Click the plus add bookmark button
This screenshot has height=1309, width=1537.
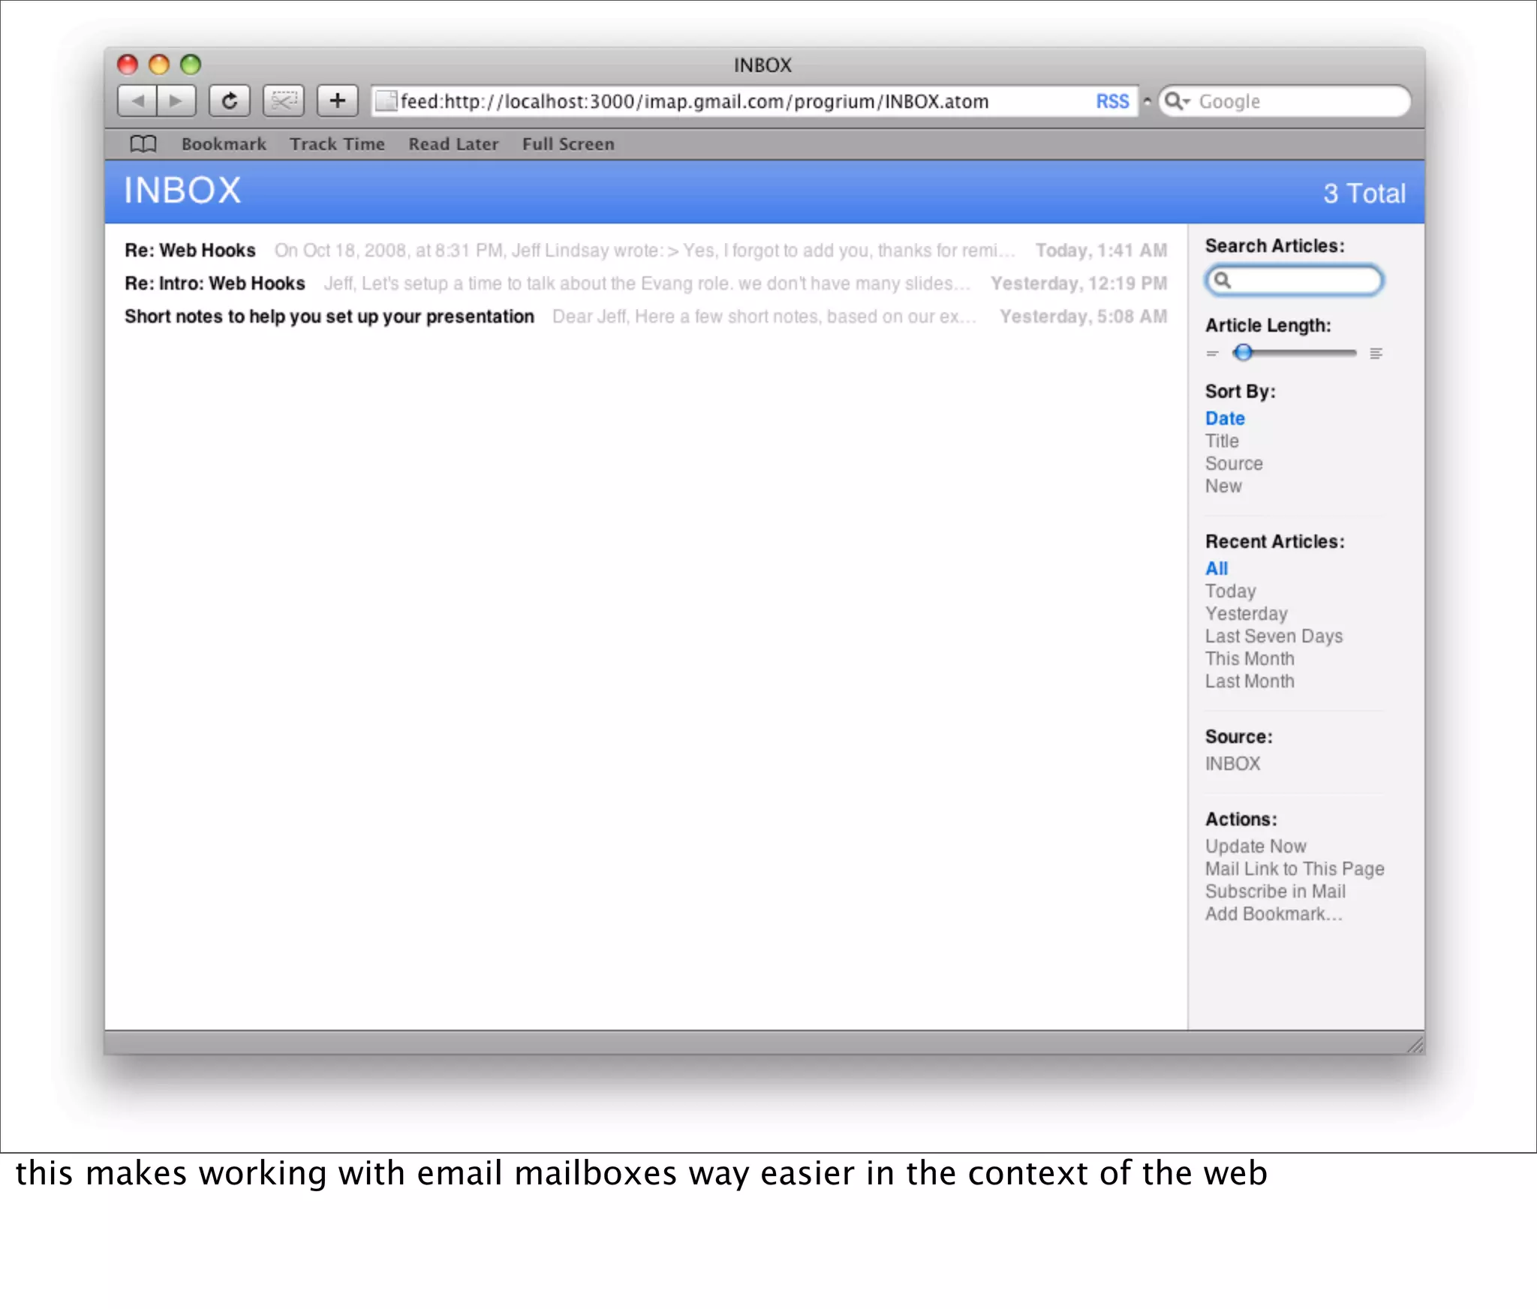[x=337, y=101]
